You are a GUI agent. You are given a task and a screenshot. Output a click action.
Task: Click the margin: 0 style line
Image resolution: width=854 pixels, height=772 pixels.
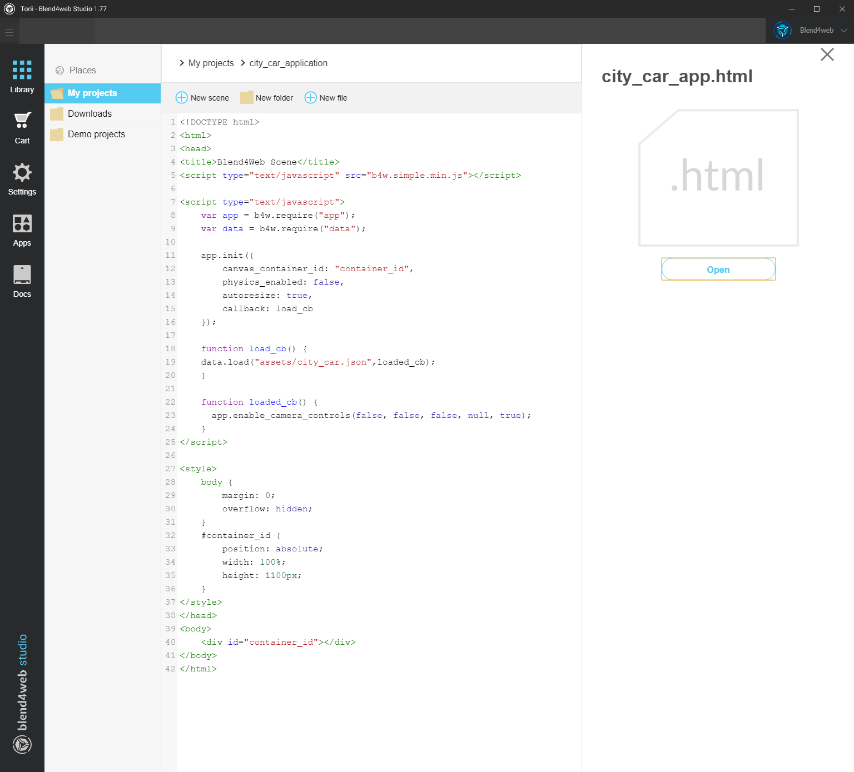(249, 496)
